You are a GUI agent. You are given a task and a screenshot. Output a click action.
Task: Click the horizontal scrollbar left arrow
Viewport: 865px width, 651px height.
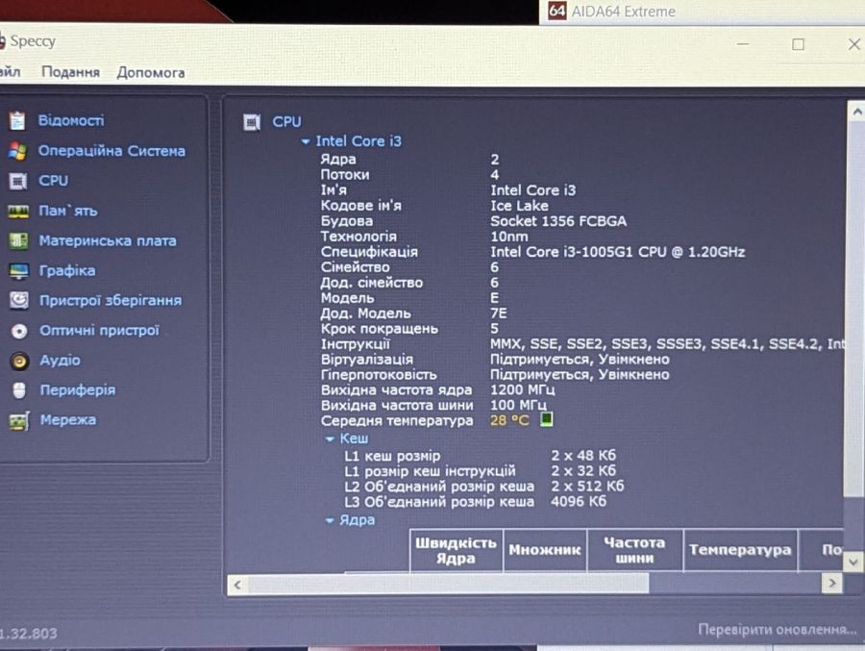click(237, 585)
